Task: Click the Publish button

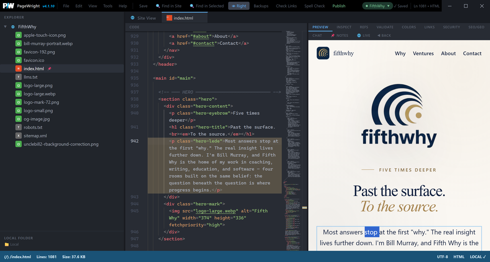Action: click(339, 6)
